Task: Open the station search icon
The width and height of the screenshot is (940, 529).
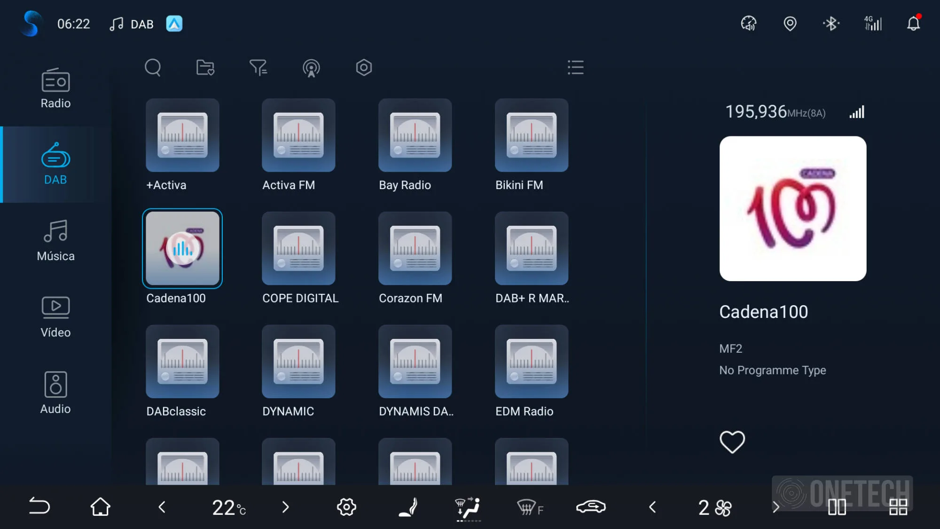Action: coord(153,68)
